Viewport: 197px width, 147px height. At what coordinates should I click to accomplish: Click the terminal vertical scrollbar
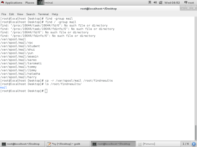[x=196, y=132]
